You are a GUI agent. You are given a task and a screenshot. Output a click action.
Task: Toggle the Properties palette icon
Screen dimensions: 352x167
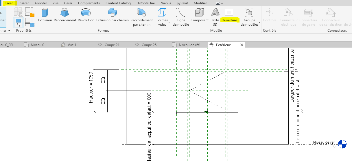(x=19, y=22)
